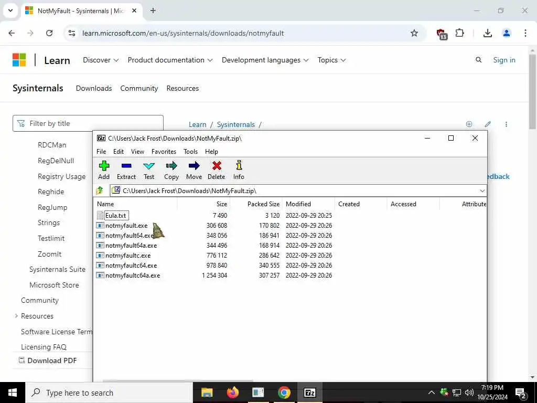Open a new Chrome tab
This screenshot has width=537, height=403.
click(153, 10)
